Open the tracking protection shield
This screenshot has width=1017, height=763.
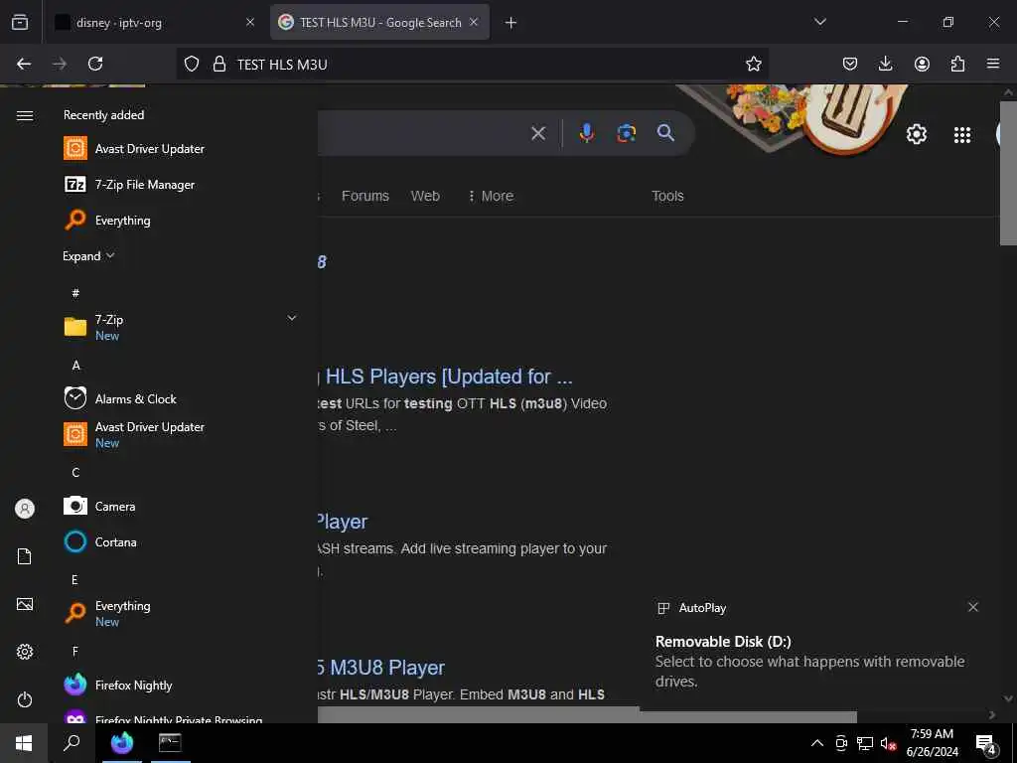[x=192, y=64]
